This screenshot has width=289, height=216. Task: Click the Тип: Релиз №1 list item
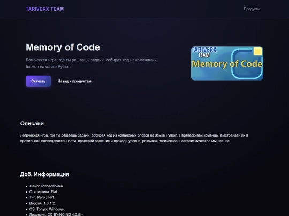(x=42, y=197)
